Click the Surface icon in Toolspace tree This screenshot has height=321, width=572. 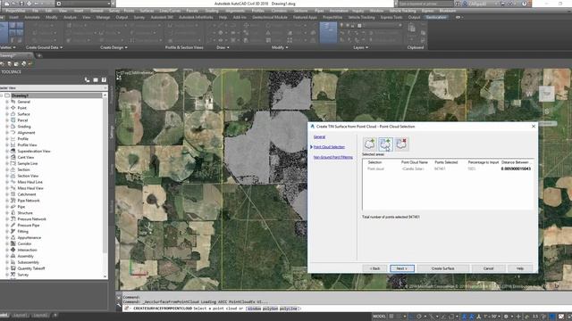click(13, 114)
